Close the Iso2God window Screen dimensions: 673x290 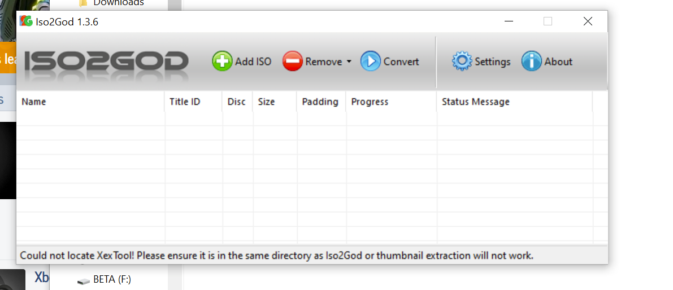pyautogui.click(x=588, y=21)
